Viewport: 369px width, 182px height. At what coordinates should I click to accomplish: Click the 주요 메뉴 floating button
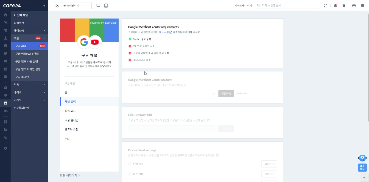pos(362,167)
